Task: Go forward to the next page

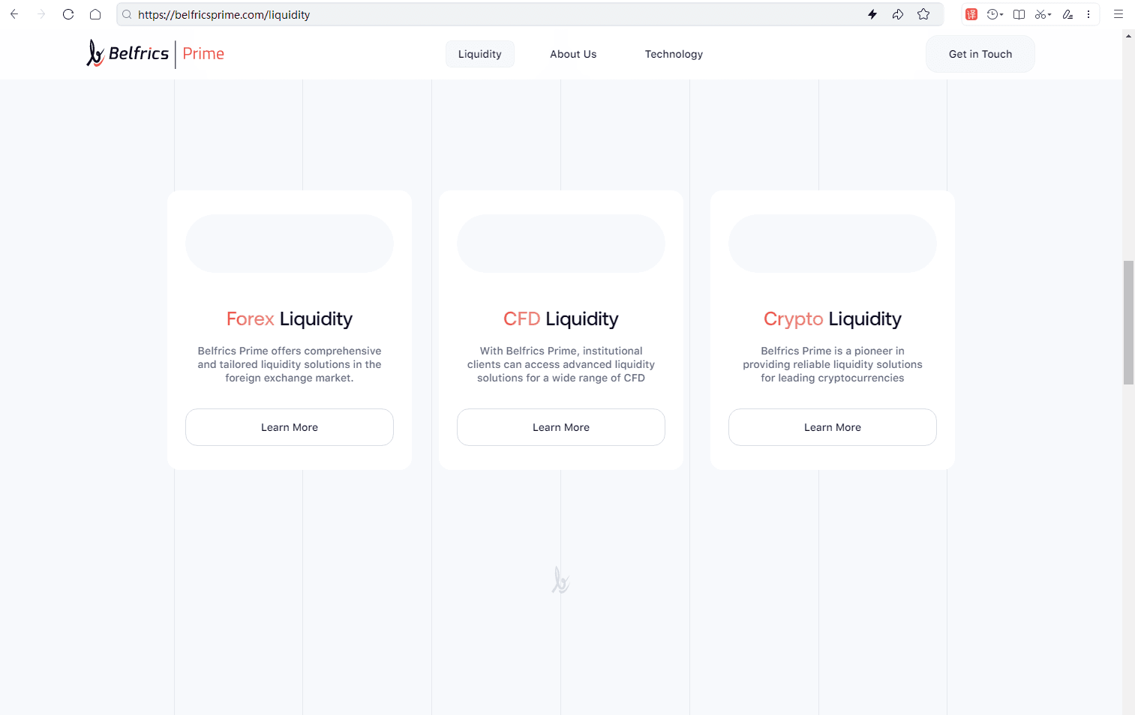Action: coord(41,14)
